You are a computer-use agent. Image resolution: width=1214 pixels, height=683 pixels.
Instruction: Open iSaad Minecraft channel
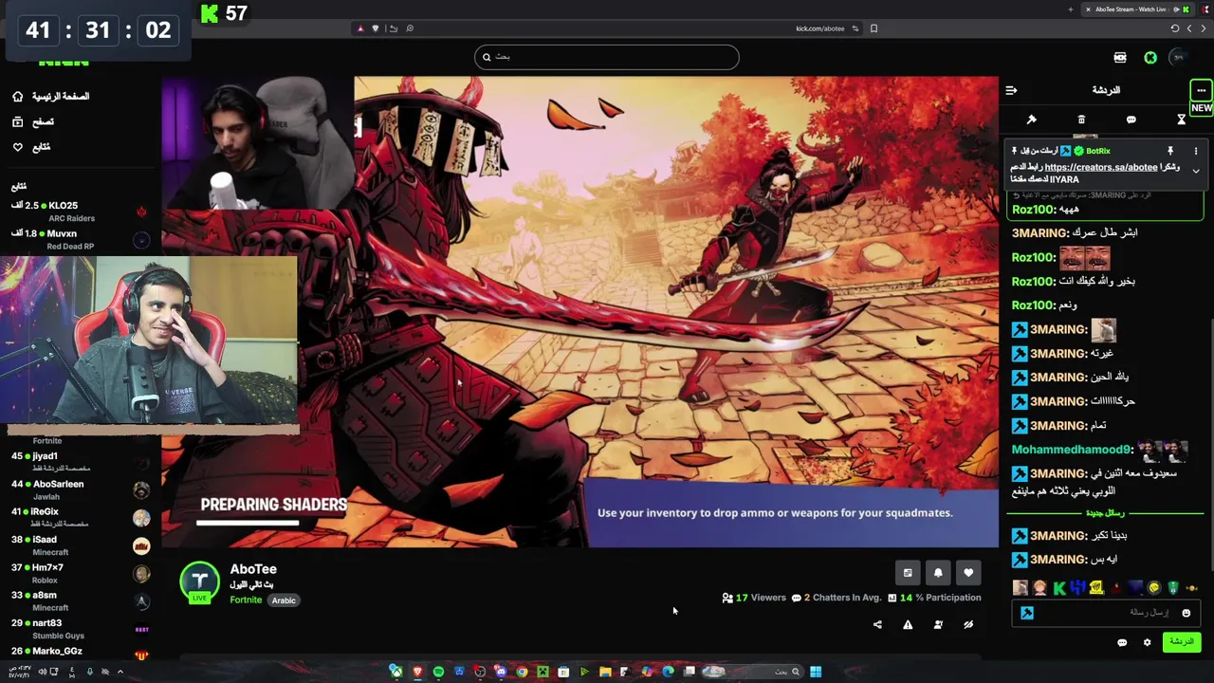(81, 545)
